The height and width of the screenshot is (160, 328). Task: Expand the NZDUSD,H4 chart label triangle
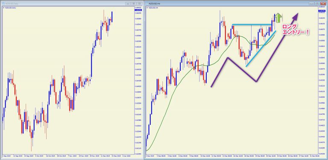147,8
